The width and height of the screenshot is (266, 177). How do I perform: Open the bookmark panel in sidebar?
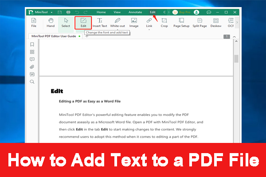click(x=32, y=44)
